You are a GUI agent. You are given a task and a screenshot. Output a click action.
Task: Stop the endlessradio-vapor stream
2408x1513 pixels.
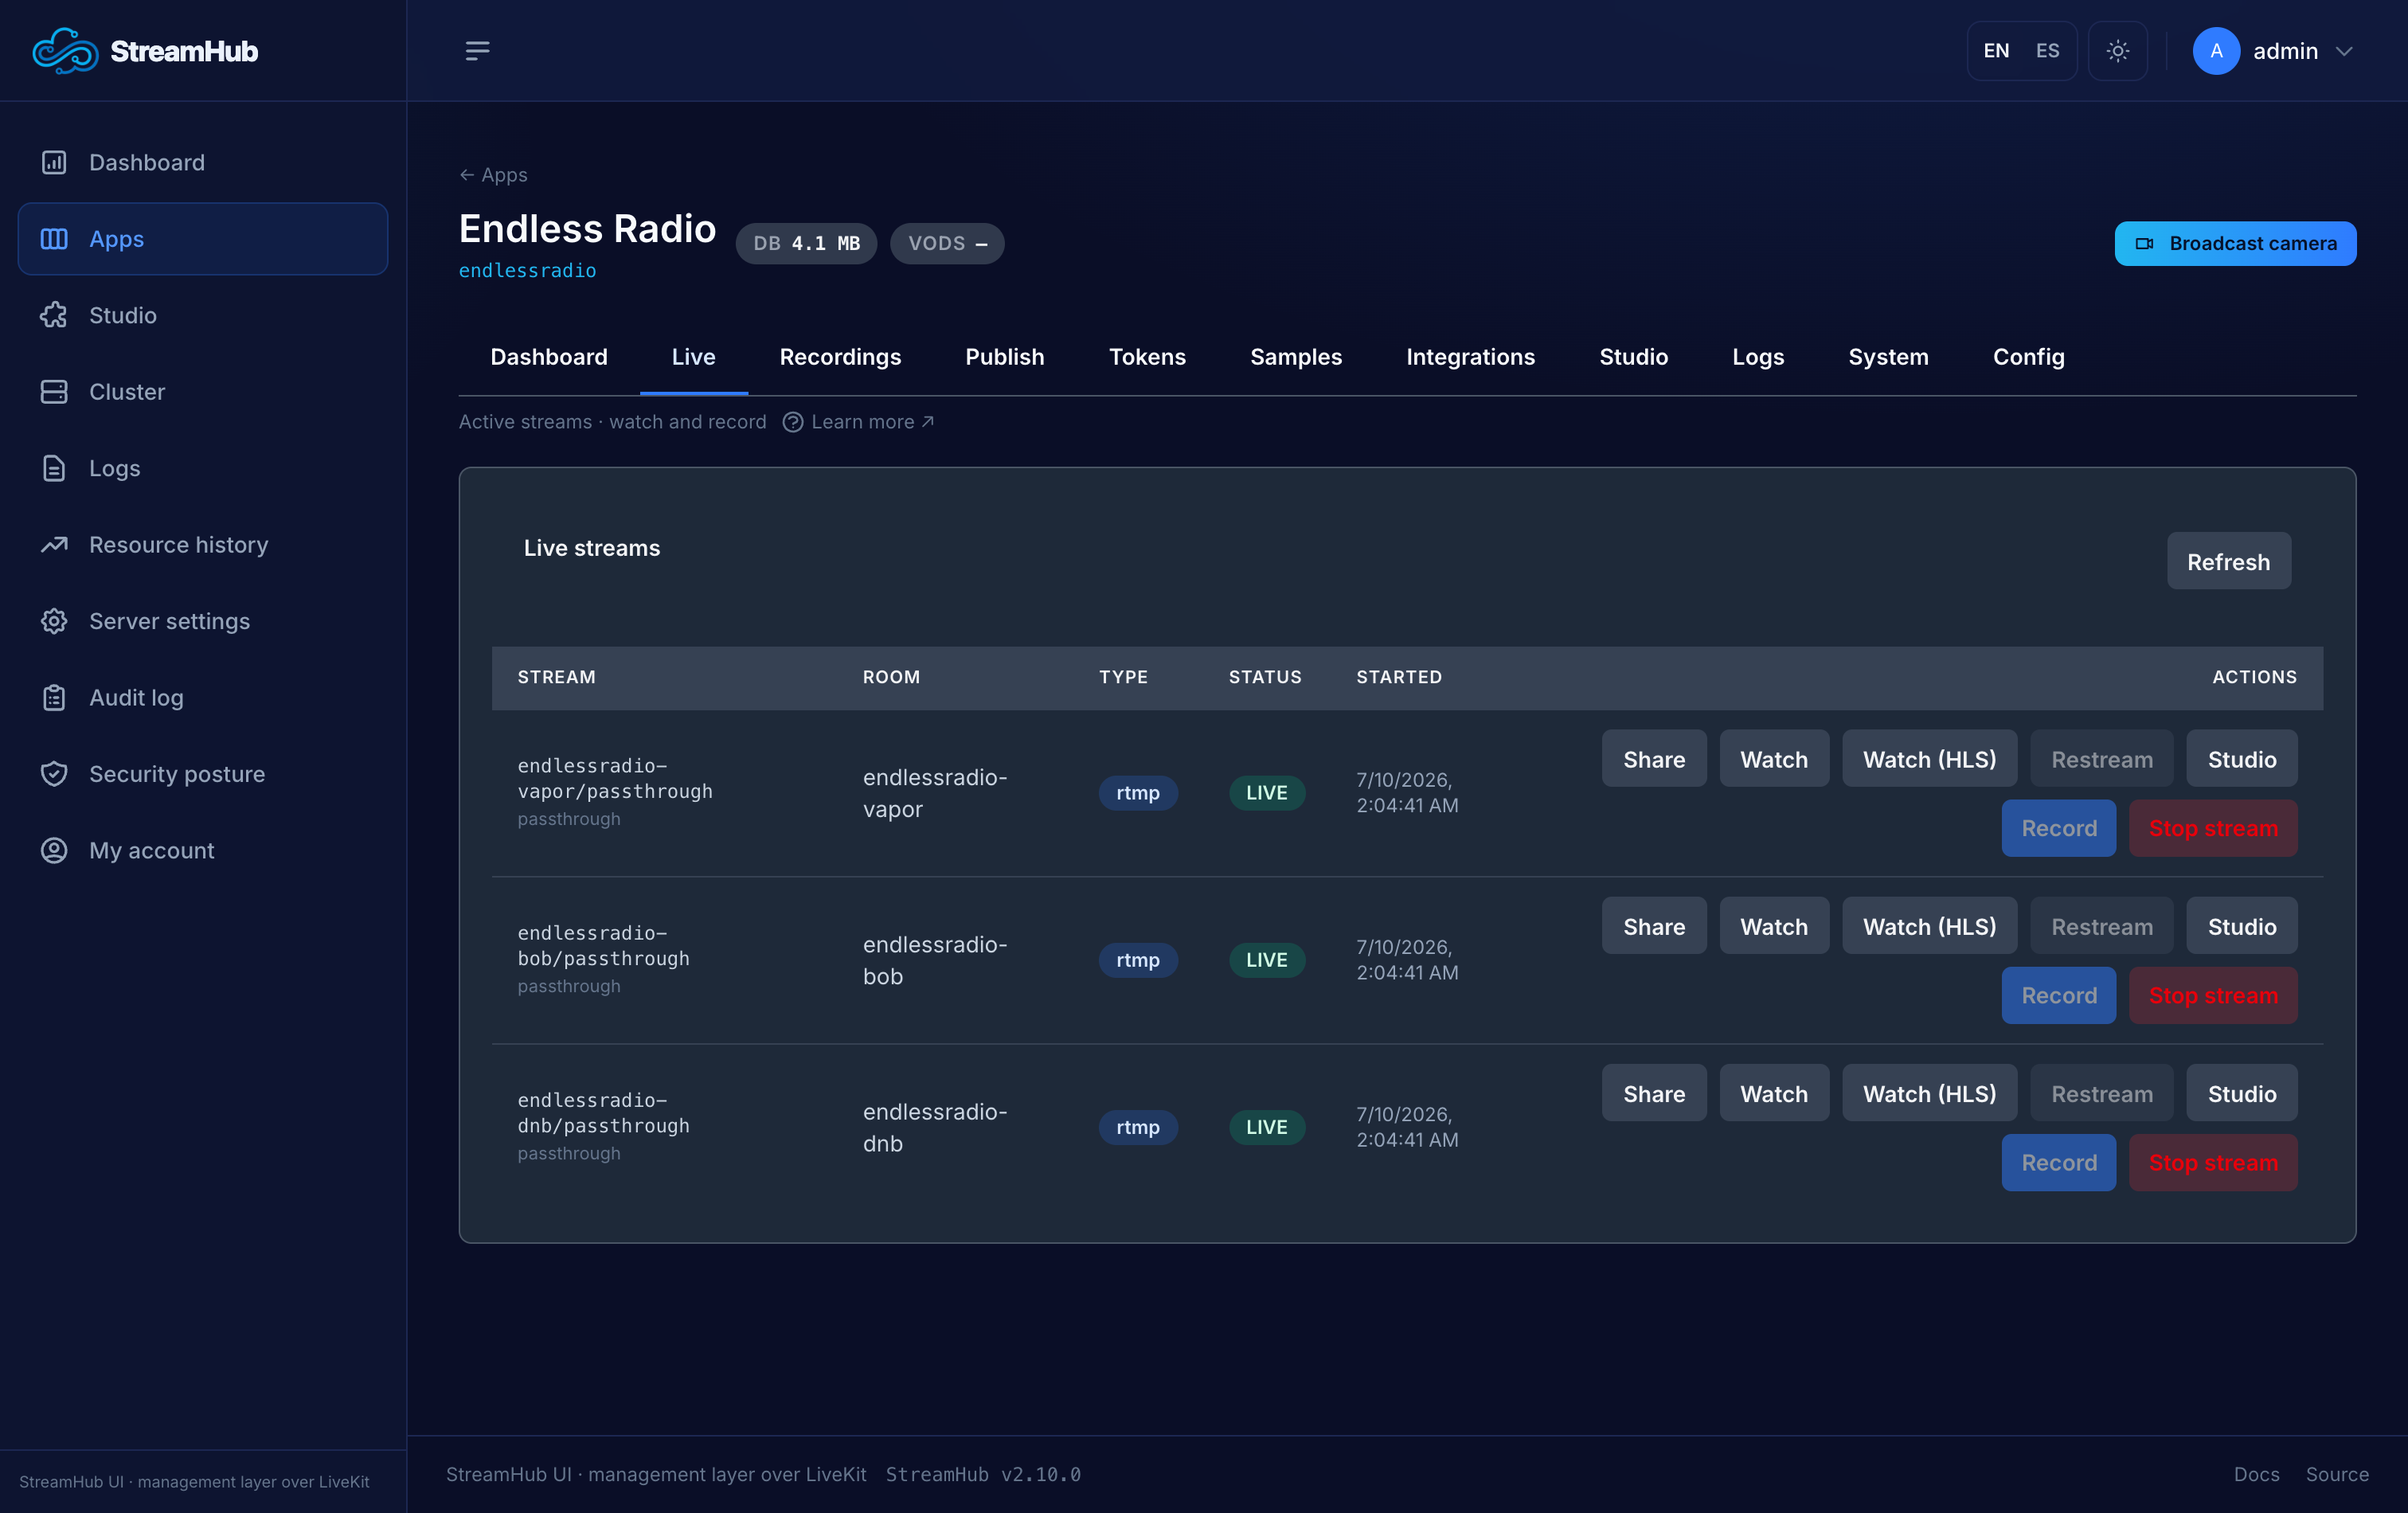(2212, 828)
